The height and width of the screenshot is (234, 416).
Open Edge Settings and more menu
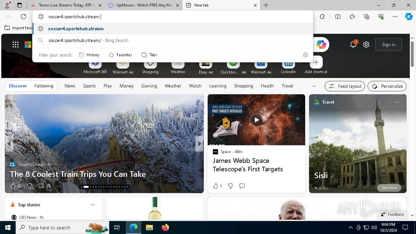click(395, 17)
